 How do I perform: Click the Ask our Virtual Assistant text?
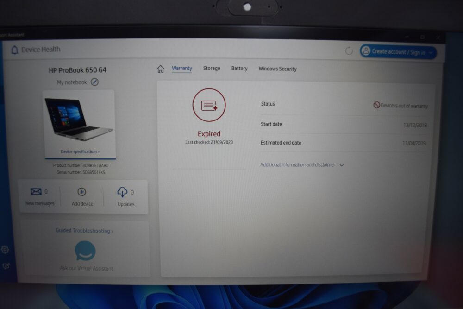(86, 268)
